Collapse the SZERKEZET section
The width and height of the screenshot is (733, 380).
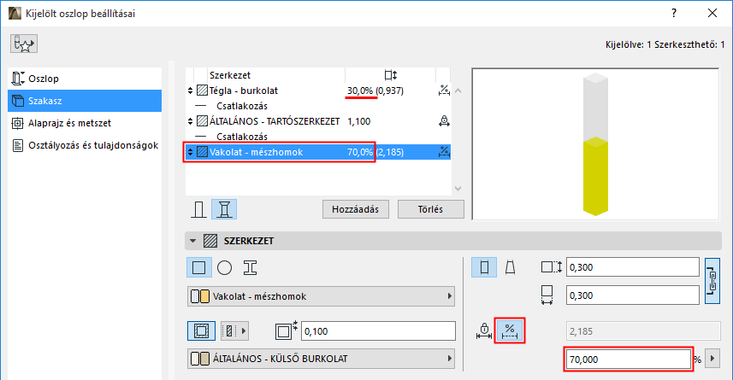pyautogui.click(x=193, y=241)
